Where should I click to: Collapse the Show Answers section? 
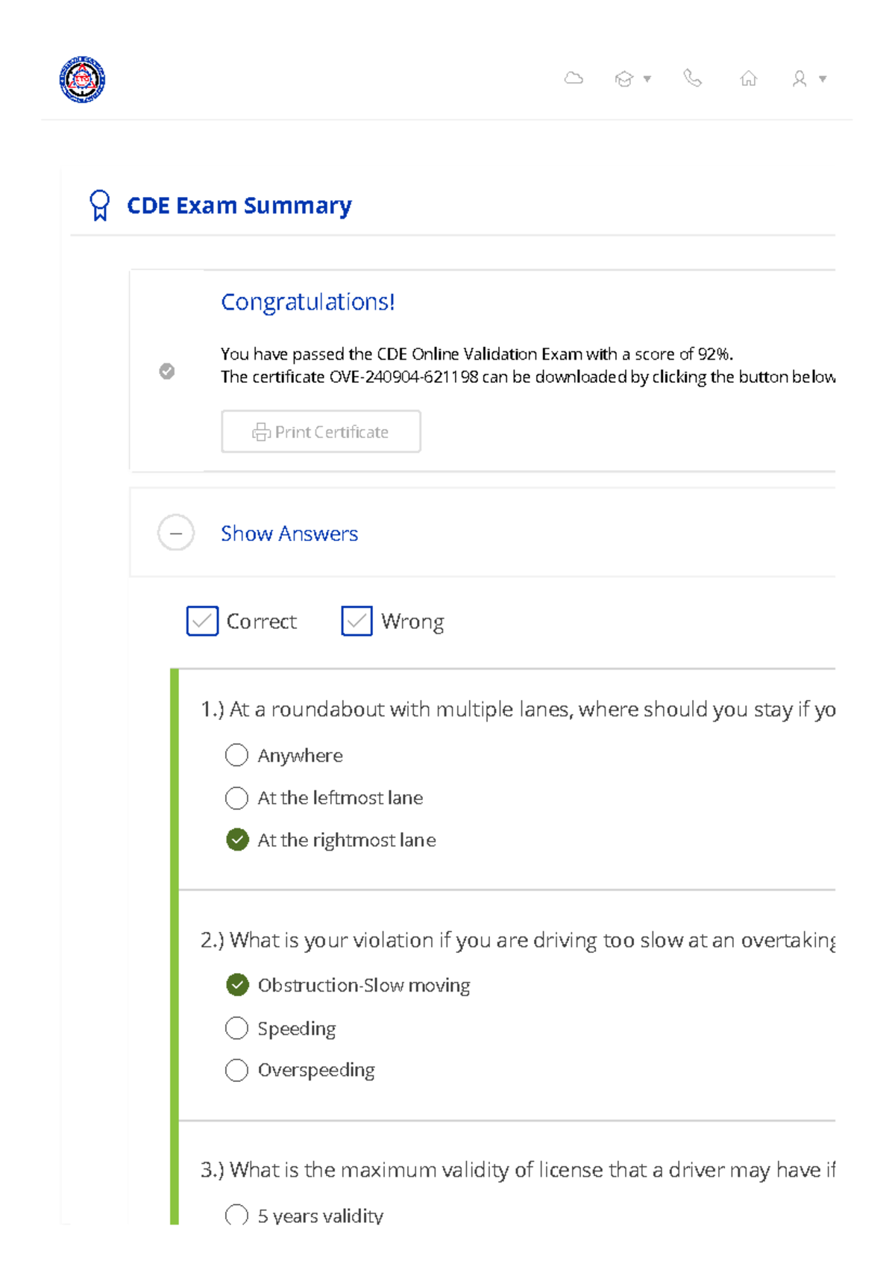pyautogui.click(x=175, y=533)
